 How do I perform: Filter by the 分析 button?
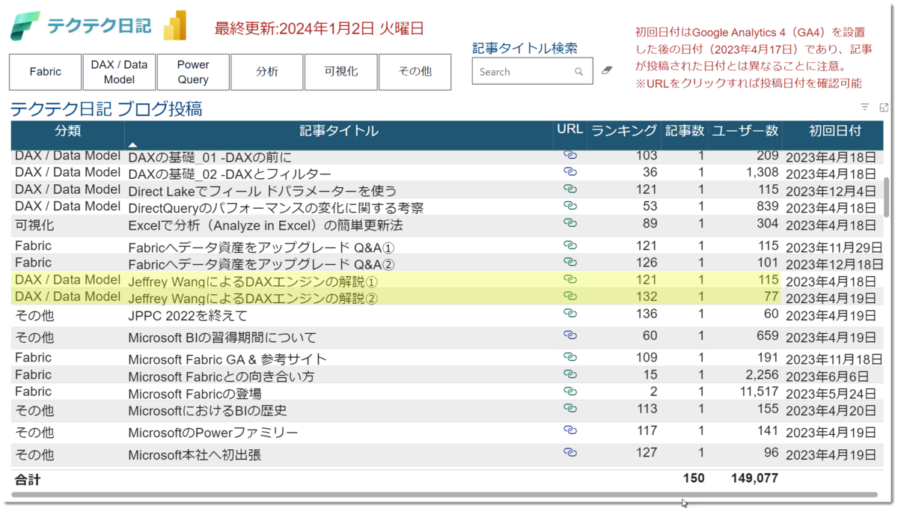(267, 72)
